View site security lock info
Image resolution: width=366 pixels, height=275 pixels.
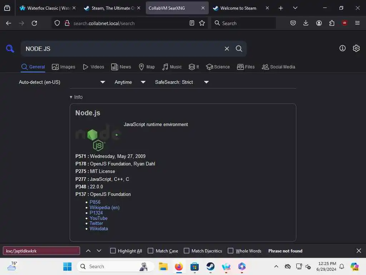tap(67, 23)
